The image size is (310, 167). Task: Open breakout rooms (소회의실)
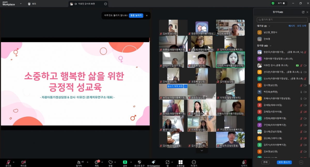click(180, 162)
